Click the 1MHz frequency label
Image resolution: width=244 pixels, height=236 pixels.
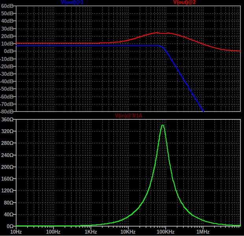click(203, 232)
